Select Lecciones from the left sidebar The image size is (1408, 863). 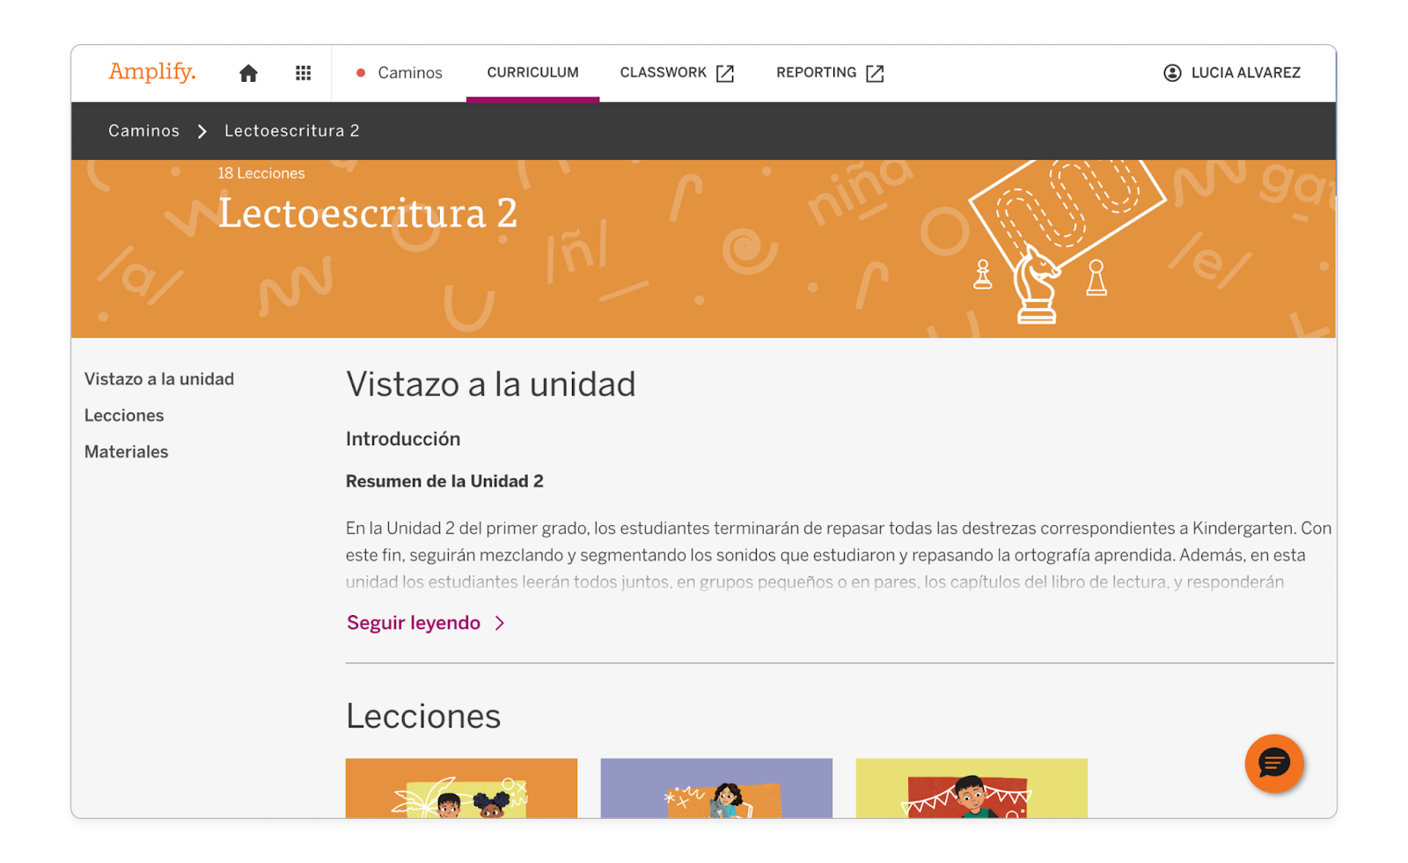[124, 415]
